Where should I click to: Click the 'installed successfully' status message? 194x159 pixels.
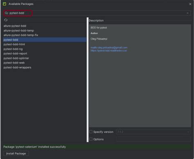34,147
